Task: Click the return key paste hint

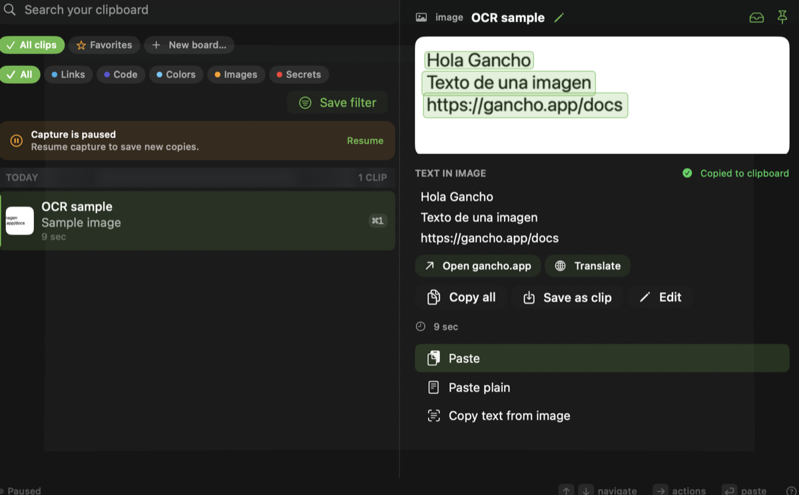Action: click(730, 490)
